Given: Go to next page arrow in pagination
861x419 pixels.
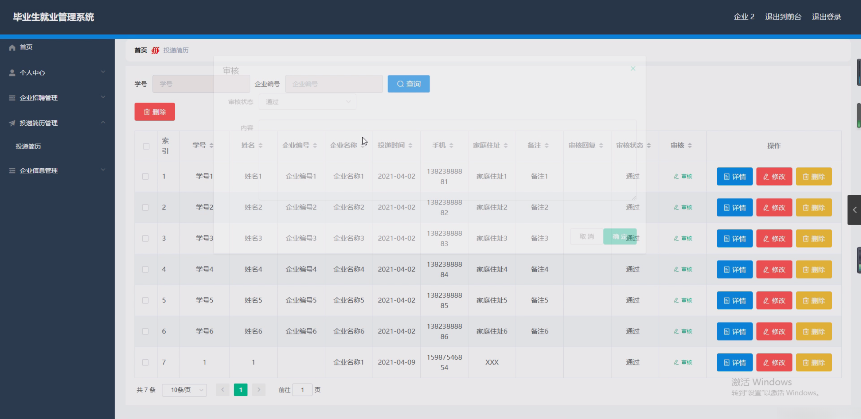Looking at the screenshot, I should pos(259,390).
